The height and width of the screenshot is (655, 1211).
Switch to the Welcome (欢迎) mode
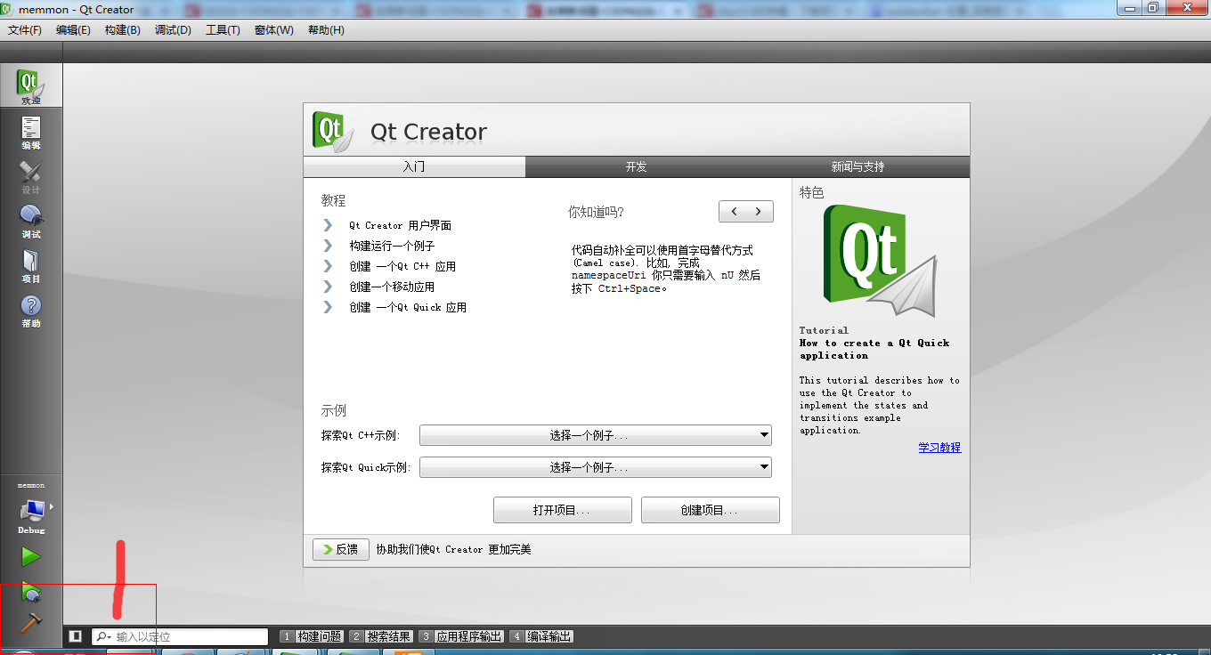(31, 86)
